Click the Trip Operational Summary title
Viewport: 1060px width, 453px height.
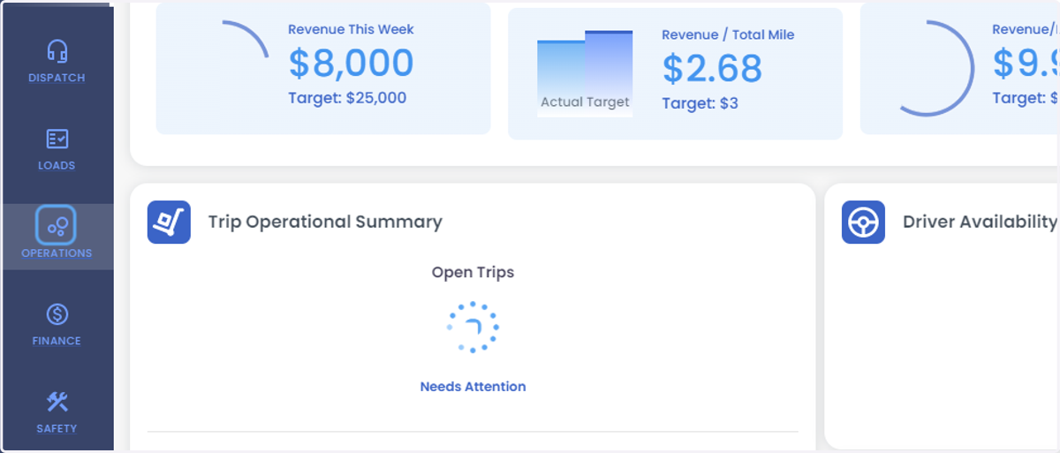325,222
